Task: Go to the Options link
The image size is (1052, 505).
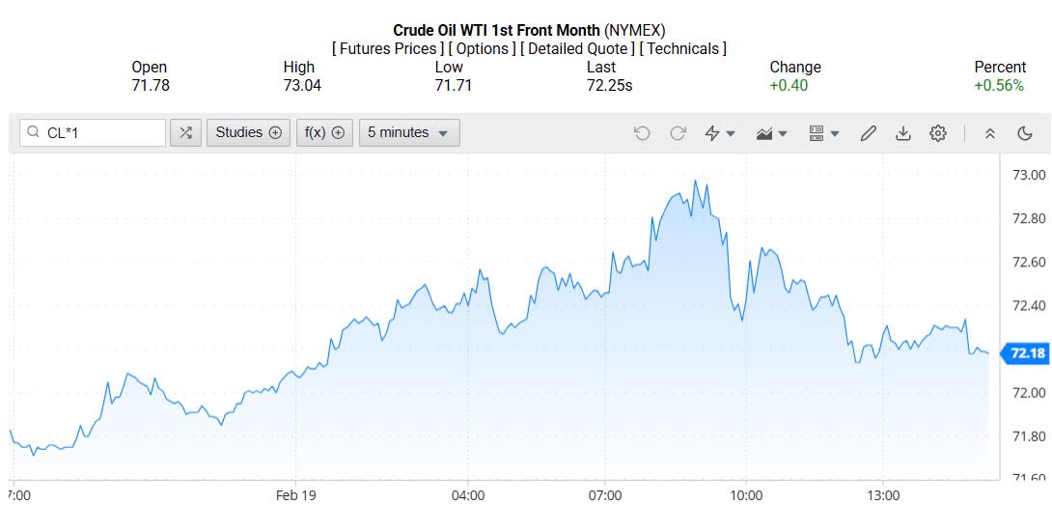Action: (x=481, y=48)
